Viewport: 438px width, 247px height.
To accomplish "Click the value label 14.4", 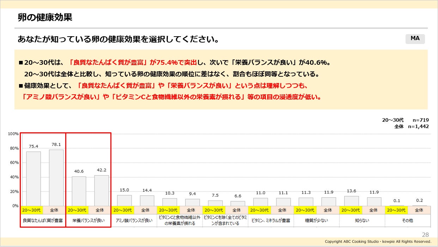I will pos(147,190).
